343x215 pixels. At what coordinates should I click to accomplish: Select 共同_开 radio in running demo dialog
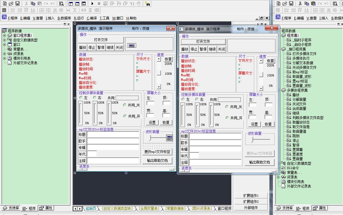tap(227, 118)
